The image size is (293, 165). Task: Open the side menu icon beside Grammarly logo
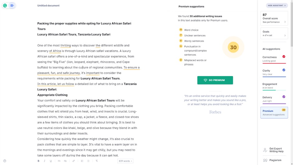[x=12, y=6]
